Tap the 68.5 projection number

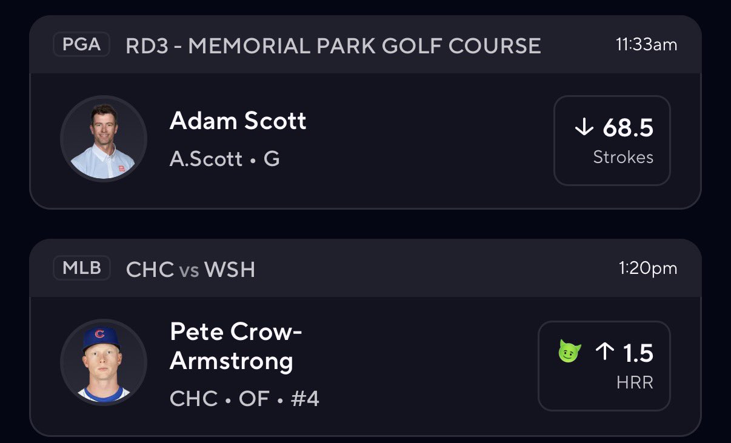[x=628, y=127]
